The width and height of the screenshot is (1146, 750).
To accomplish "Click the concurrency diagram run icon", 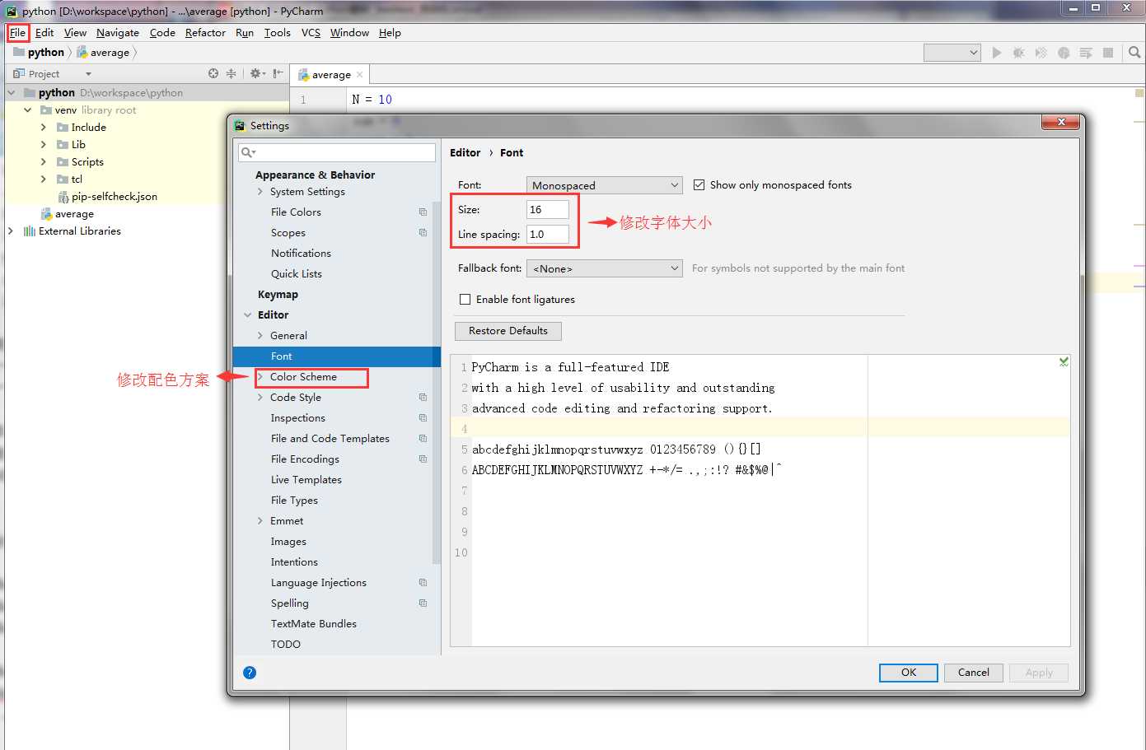I will point(1086,53).
